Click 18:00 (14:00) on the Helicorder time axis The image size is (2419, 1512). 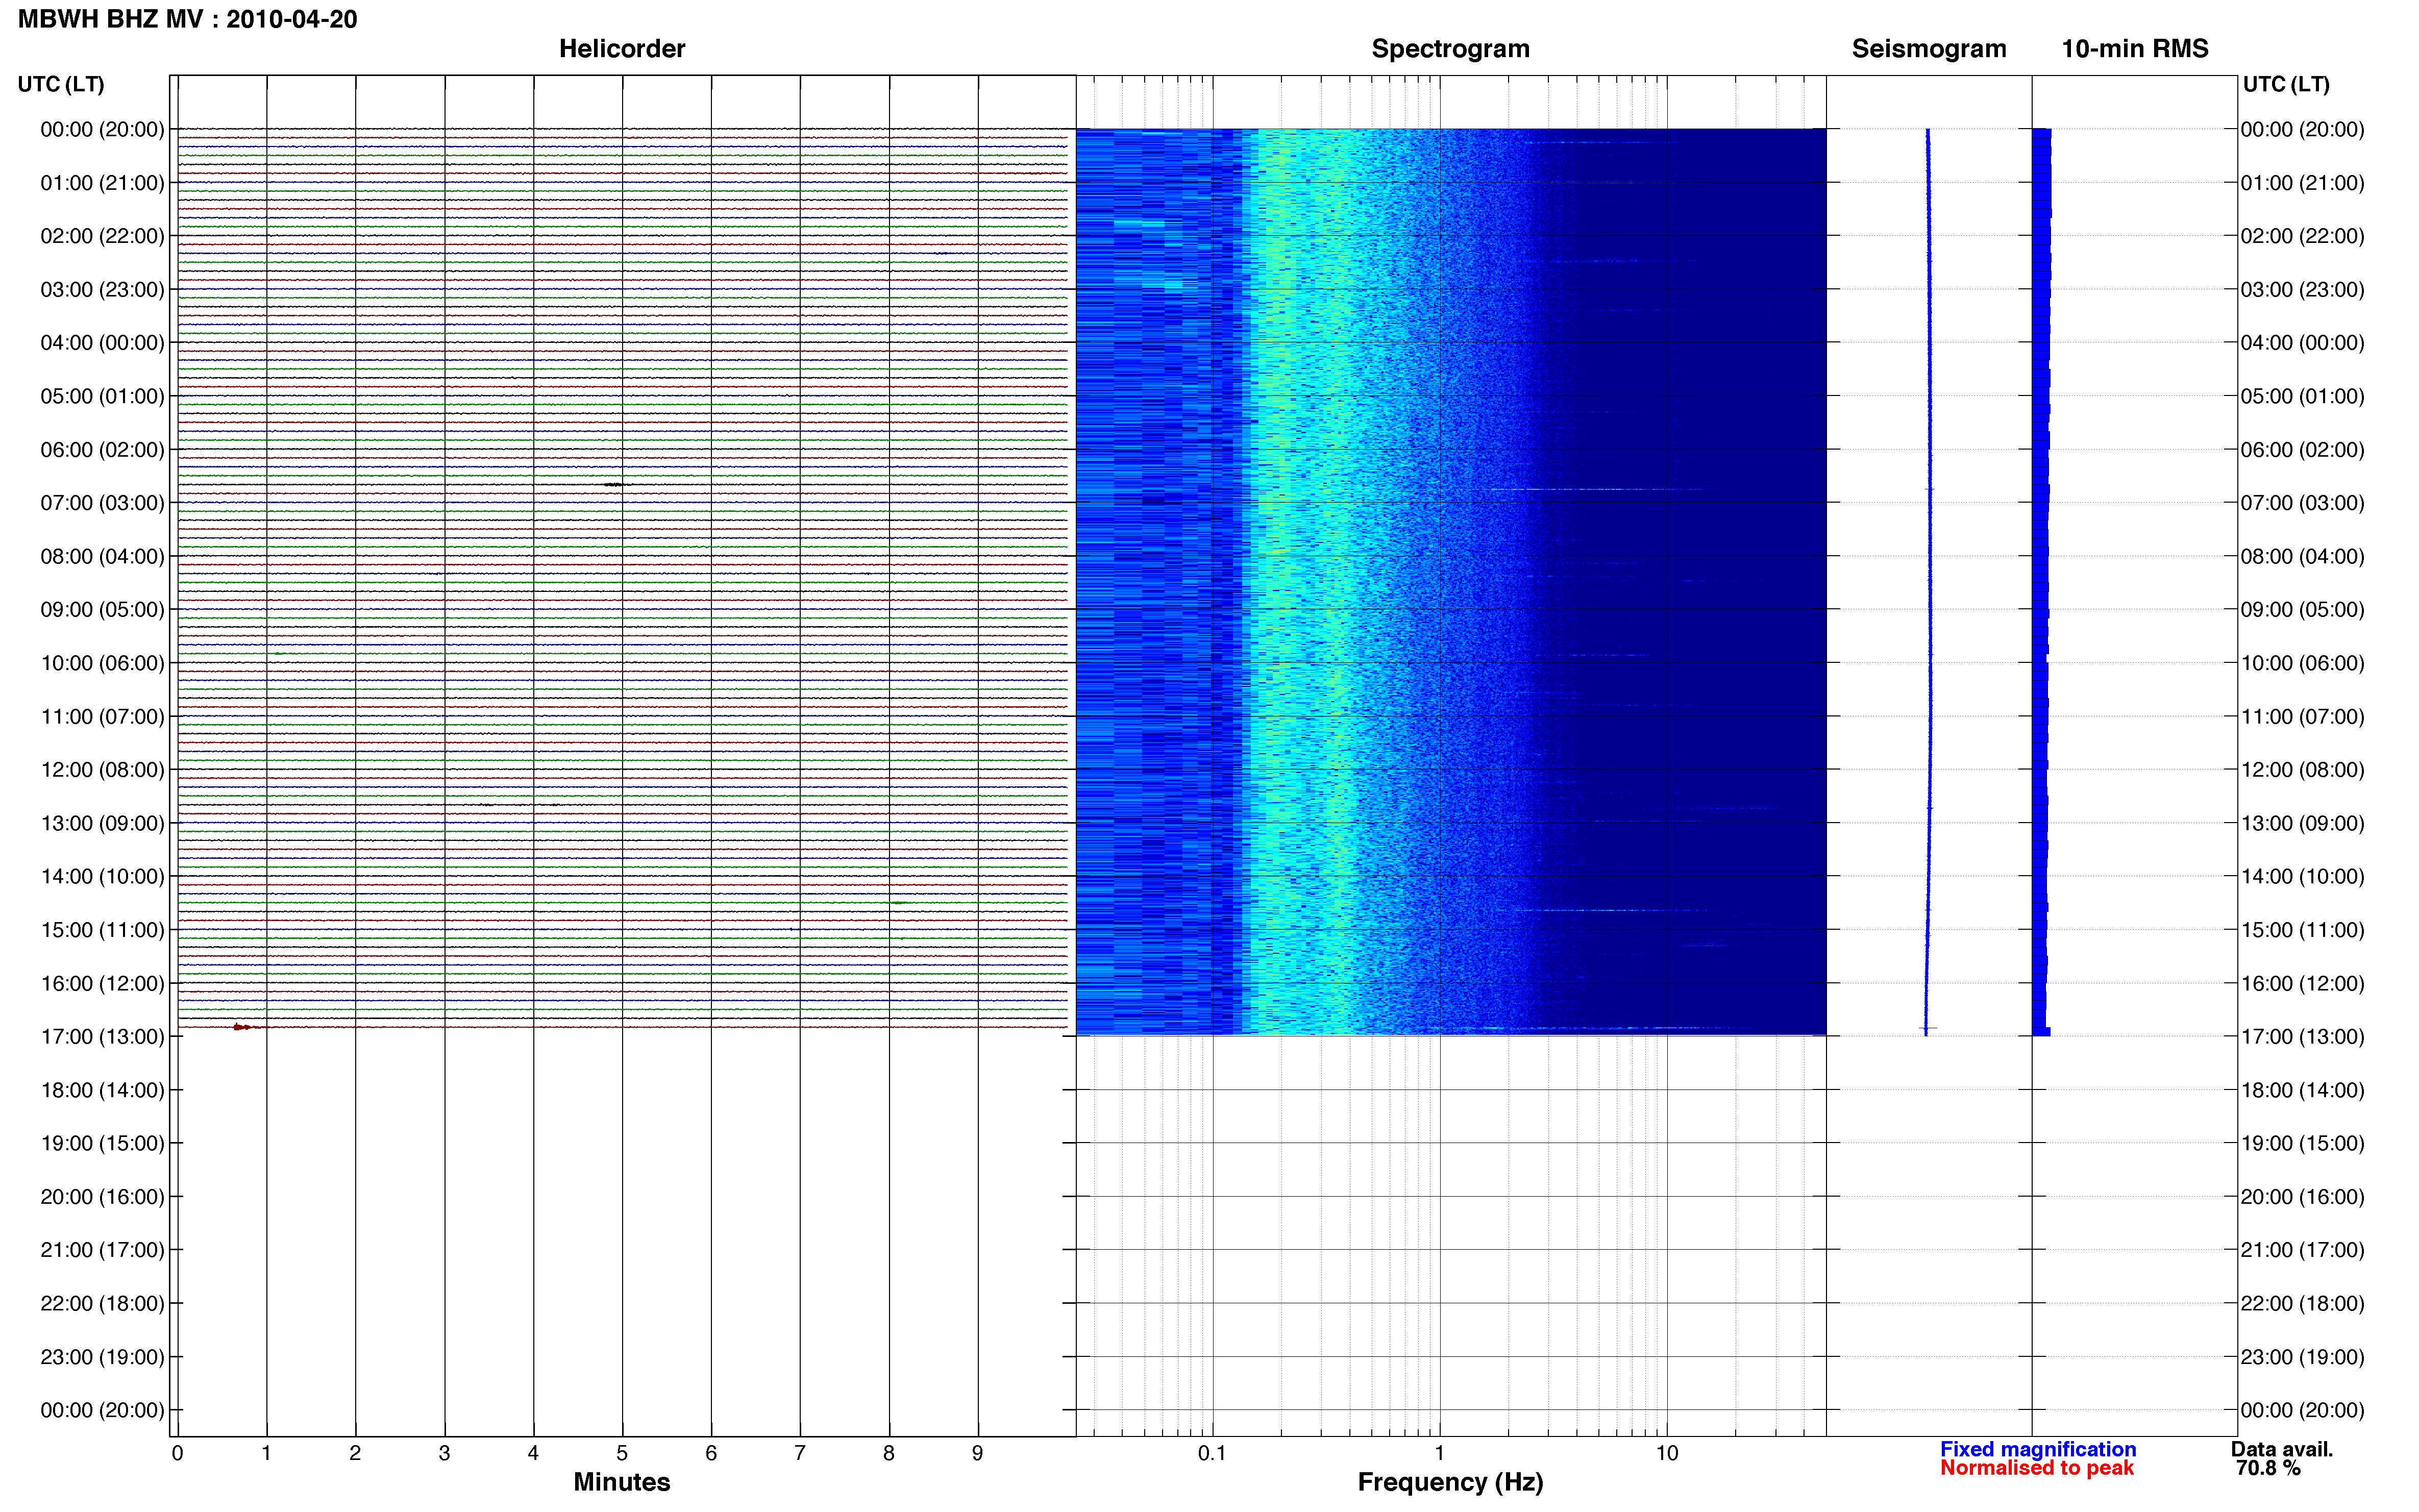click(x=102, y=1090)
